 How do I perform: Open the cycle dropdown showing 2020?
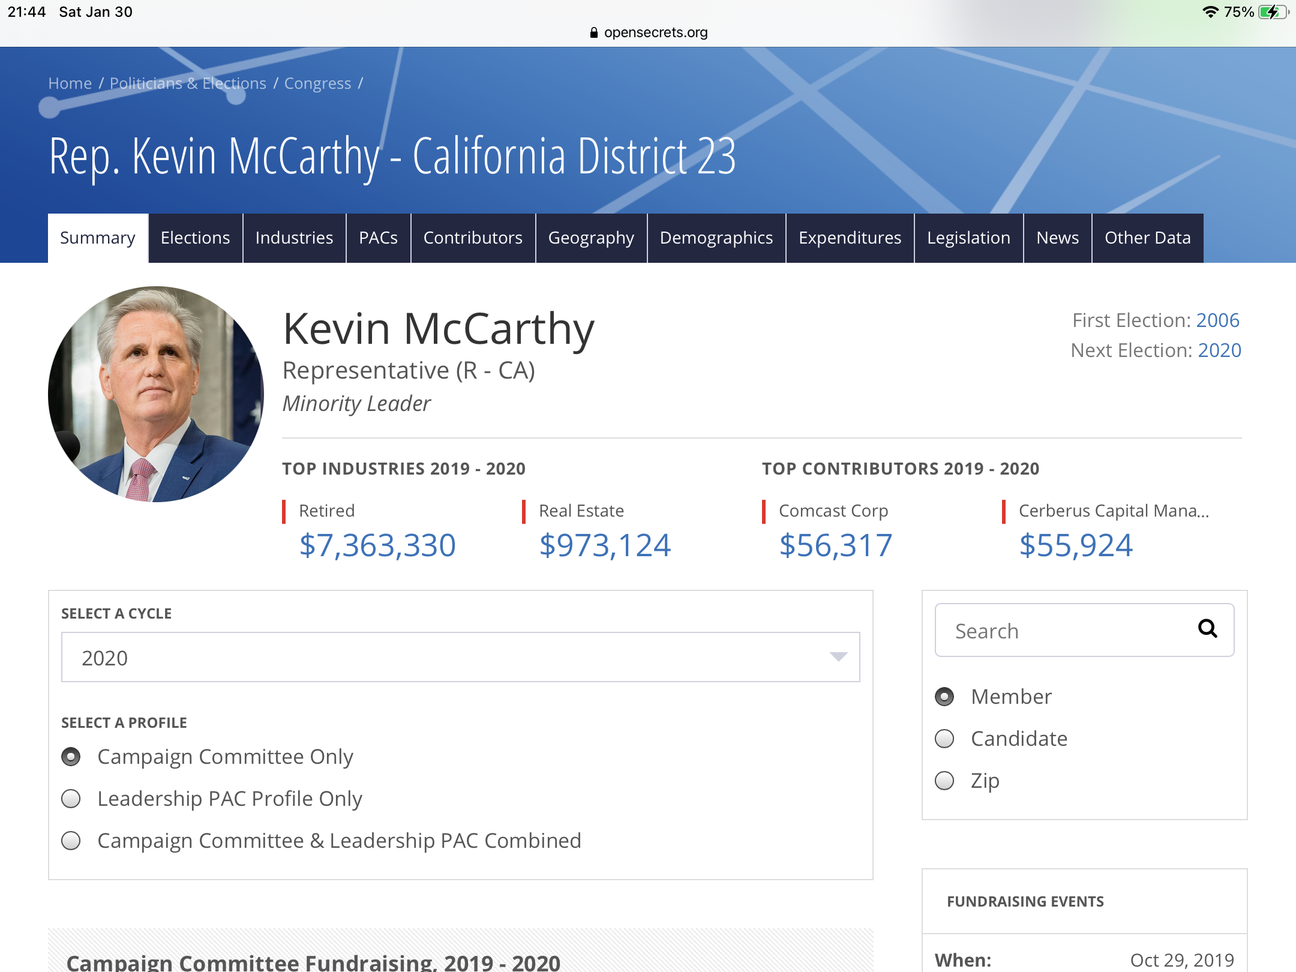[460, 658]
